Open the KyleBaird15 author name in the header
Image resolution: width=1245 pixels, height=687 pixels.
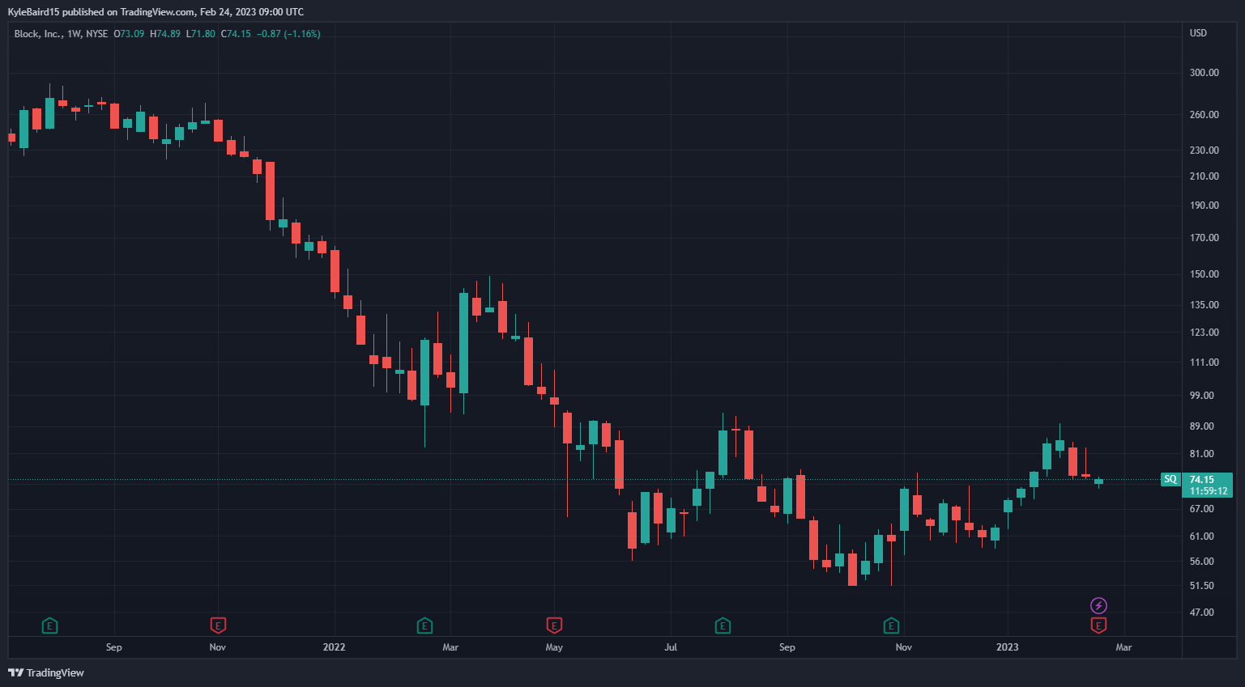(x=32, y=12)
